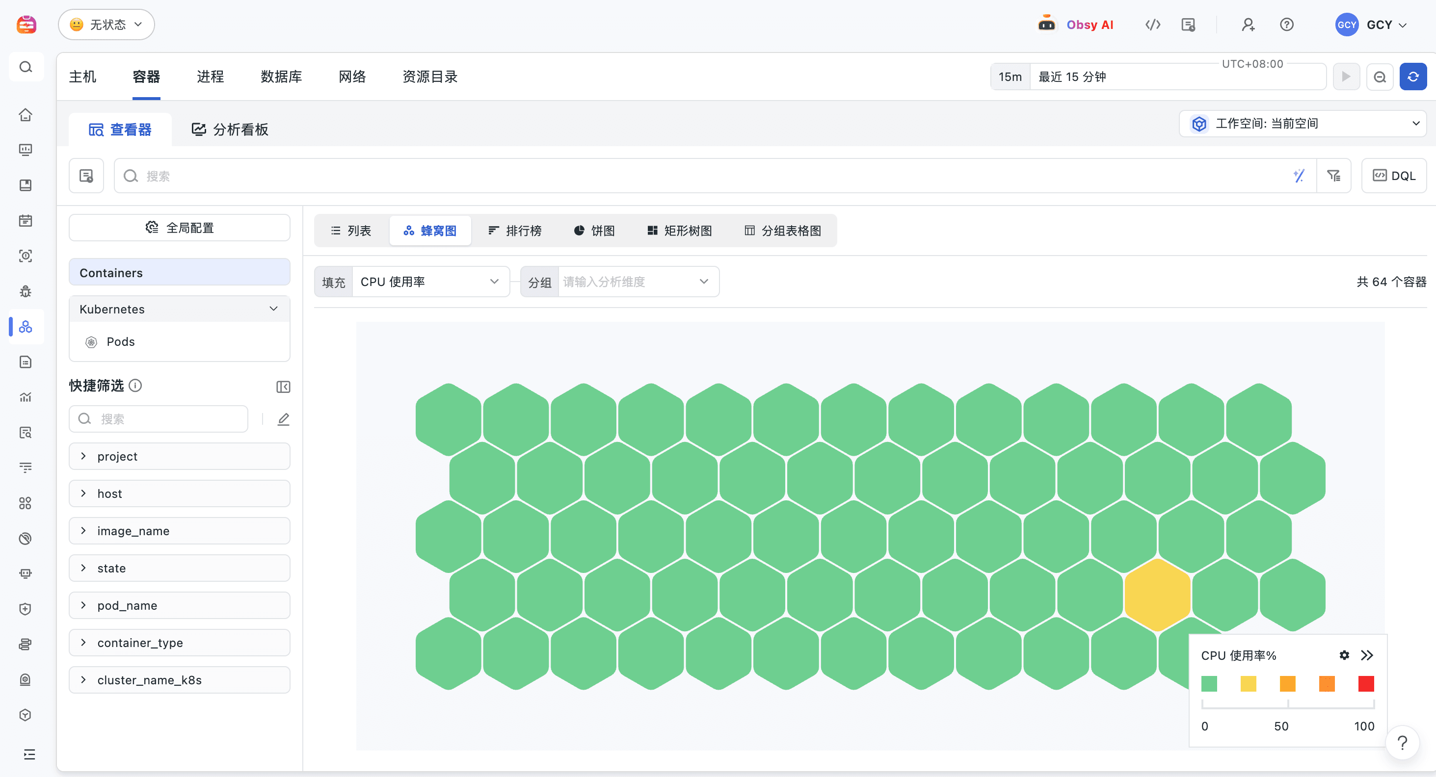This screenshot has width=1436, height=777.
Task: Switch to the 数据库 tab
Action: tap(282, 77)
